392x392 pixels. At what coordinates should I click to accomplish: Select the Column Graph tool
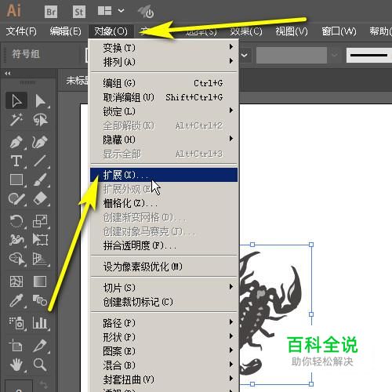click(x=40, y=323)
